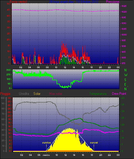Click the yellow "sunrise" marker label
This screenshot has width=134, height=159.
(46, 143)
